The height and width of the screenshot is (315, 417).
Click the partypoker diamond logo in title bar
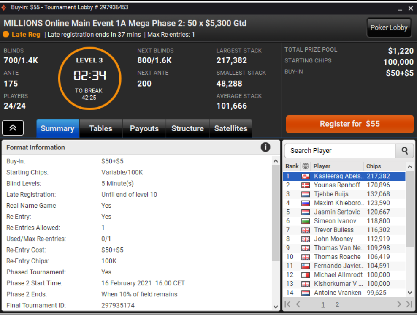pos(4,8)
